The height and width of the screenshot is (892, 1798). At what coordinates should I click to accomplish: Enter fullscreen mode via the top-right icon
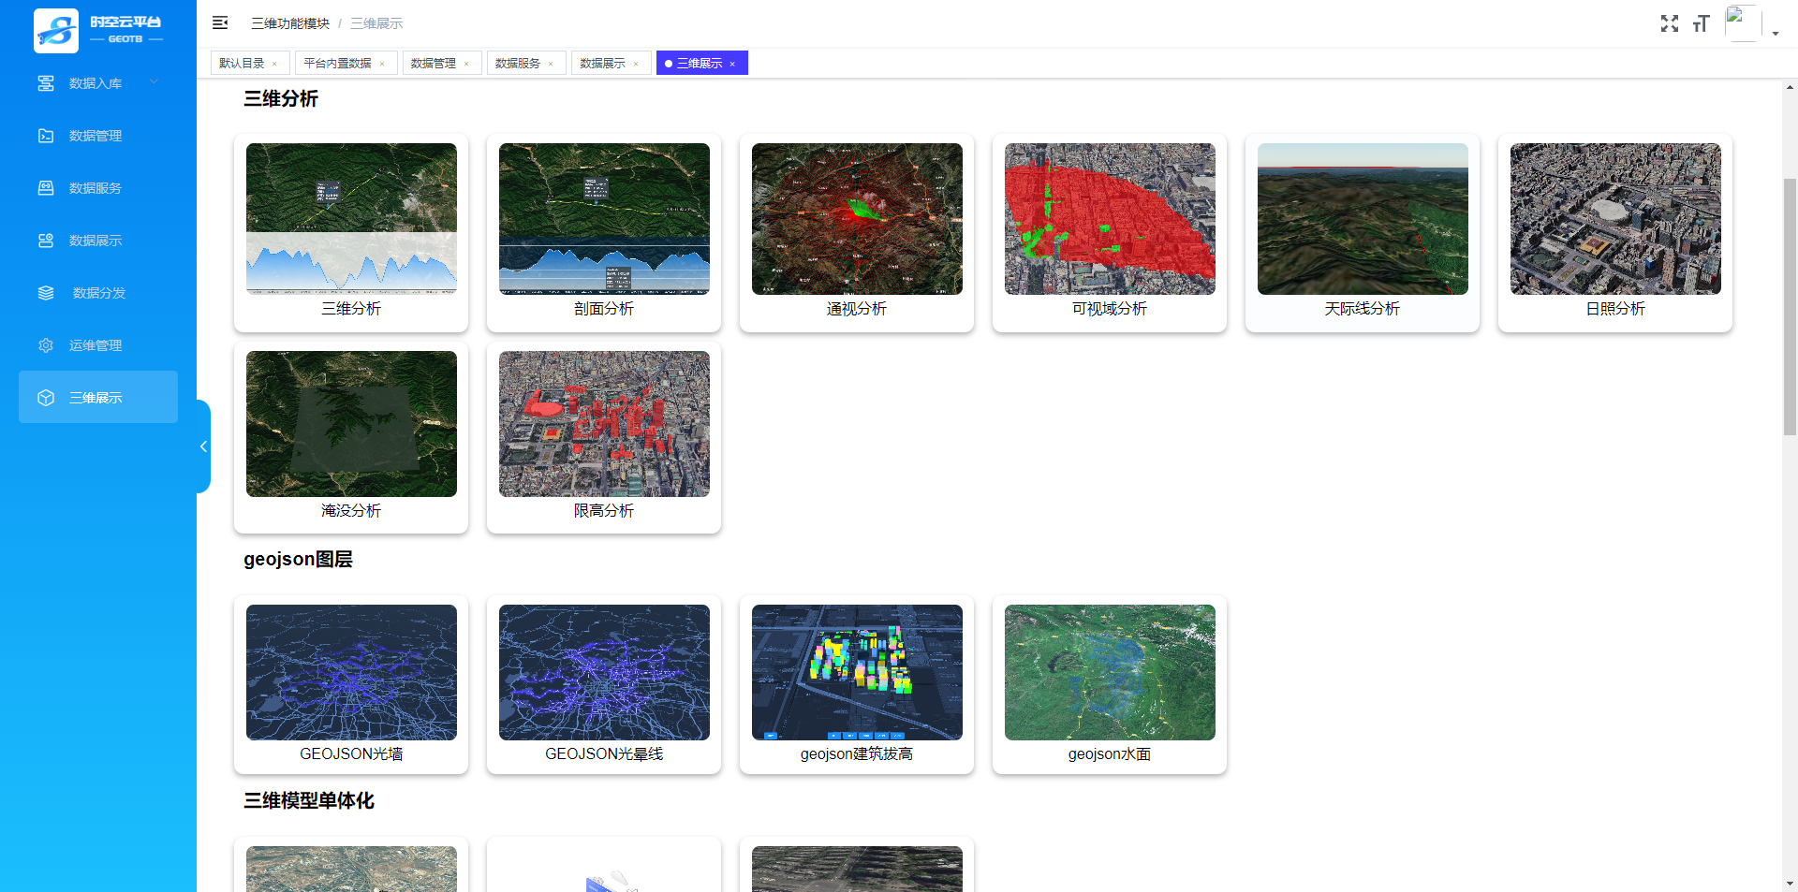coord(1669,23)
